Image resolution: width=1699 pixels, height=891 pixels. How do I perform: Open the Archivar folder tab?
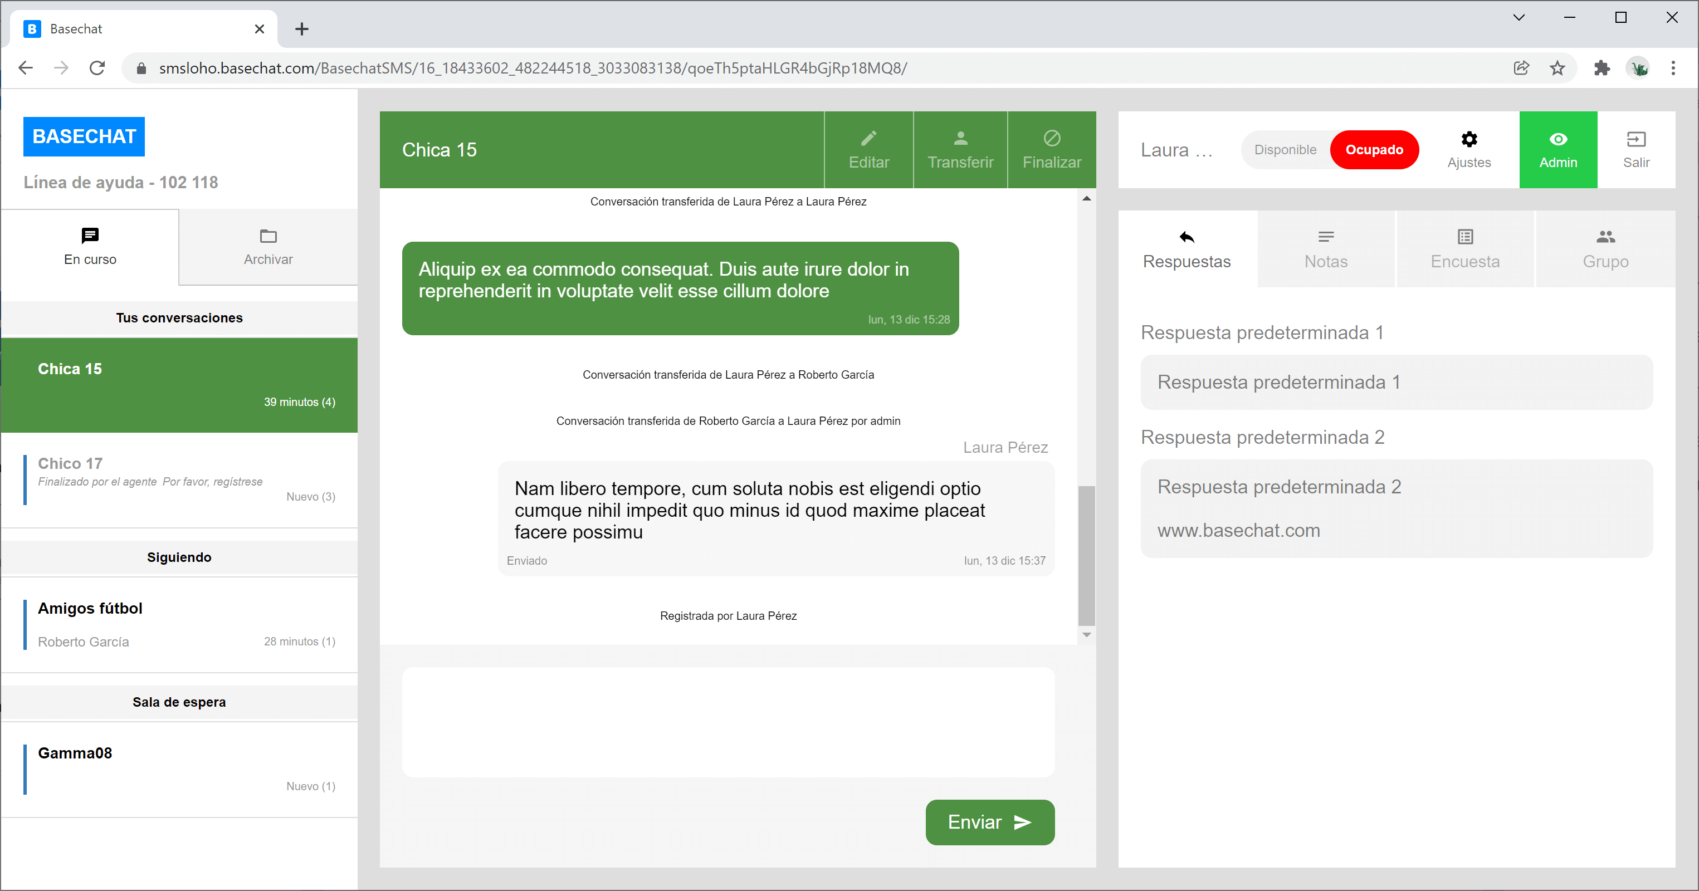coord(268,247)
